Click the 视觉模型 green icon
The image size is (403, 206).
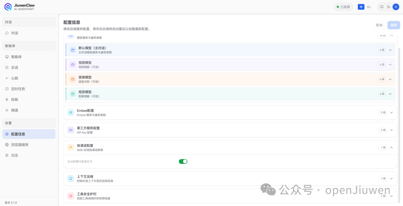[x=73, y=94]
